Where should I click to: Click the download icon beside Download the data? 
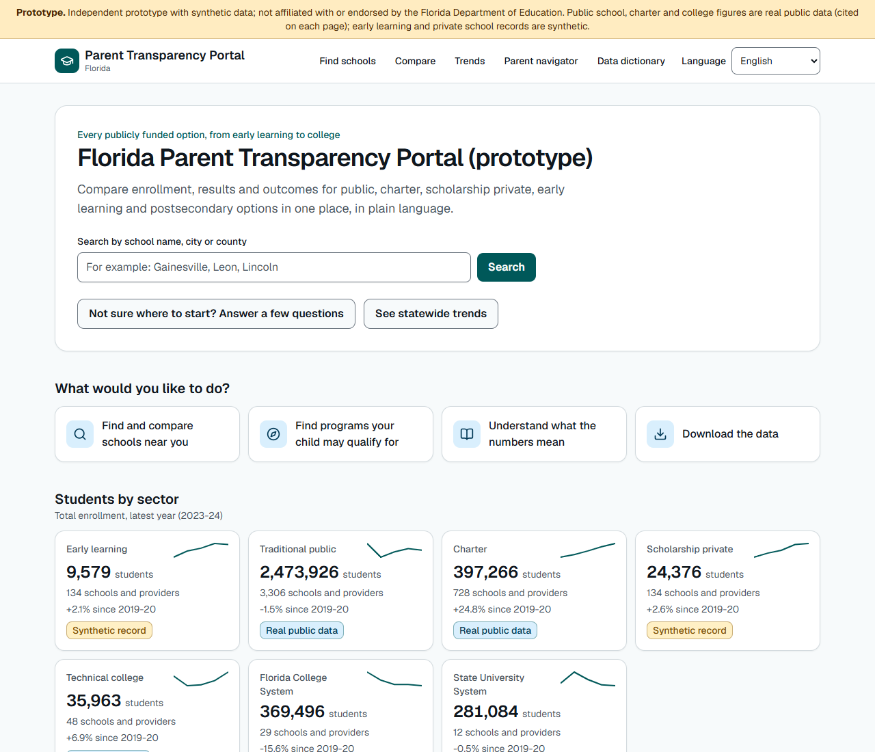[660, 434]
